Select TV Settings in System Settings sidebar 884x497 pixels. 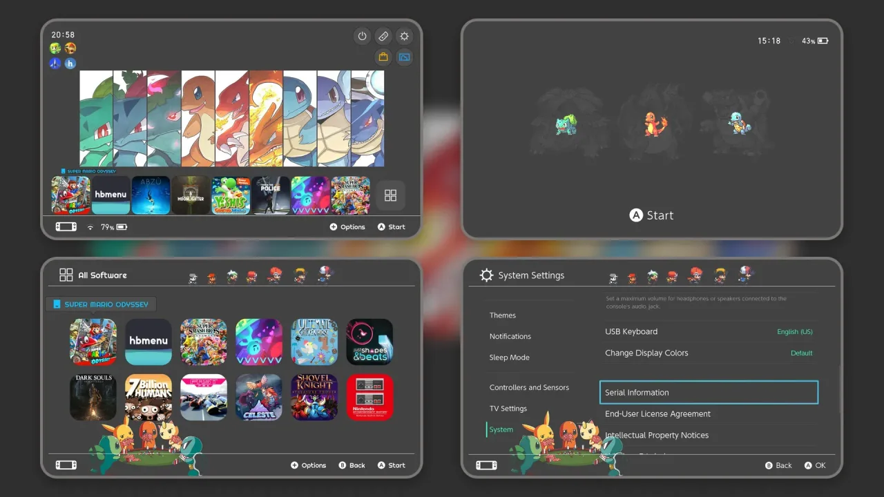point(508,409)
